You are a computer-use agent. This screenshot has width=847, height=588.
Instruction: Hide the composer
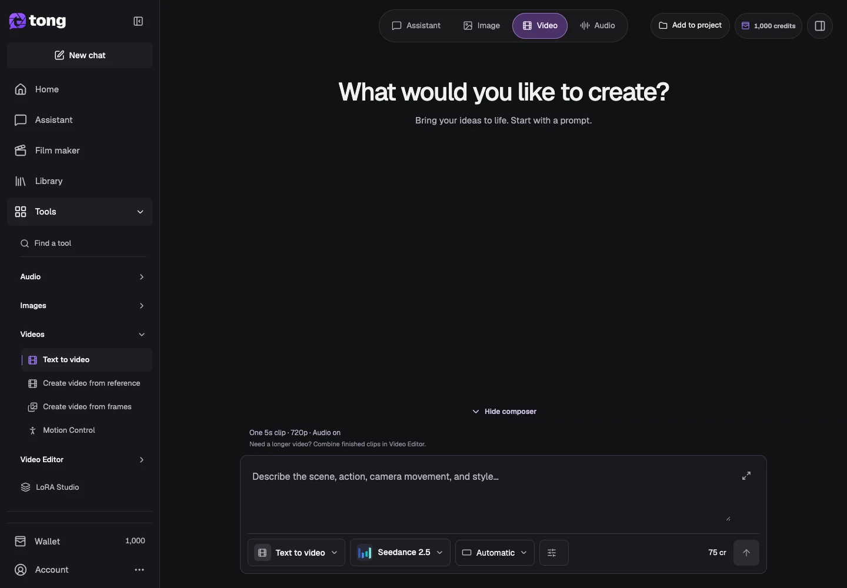pyautogui.click(x=504, y=412)
